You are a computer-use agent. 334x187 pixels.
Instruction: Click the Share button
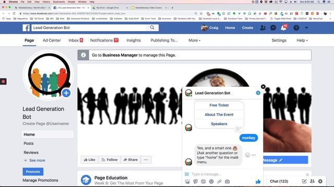[130, 159]
